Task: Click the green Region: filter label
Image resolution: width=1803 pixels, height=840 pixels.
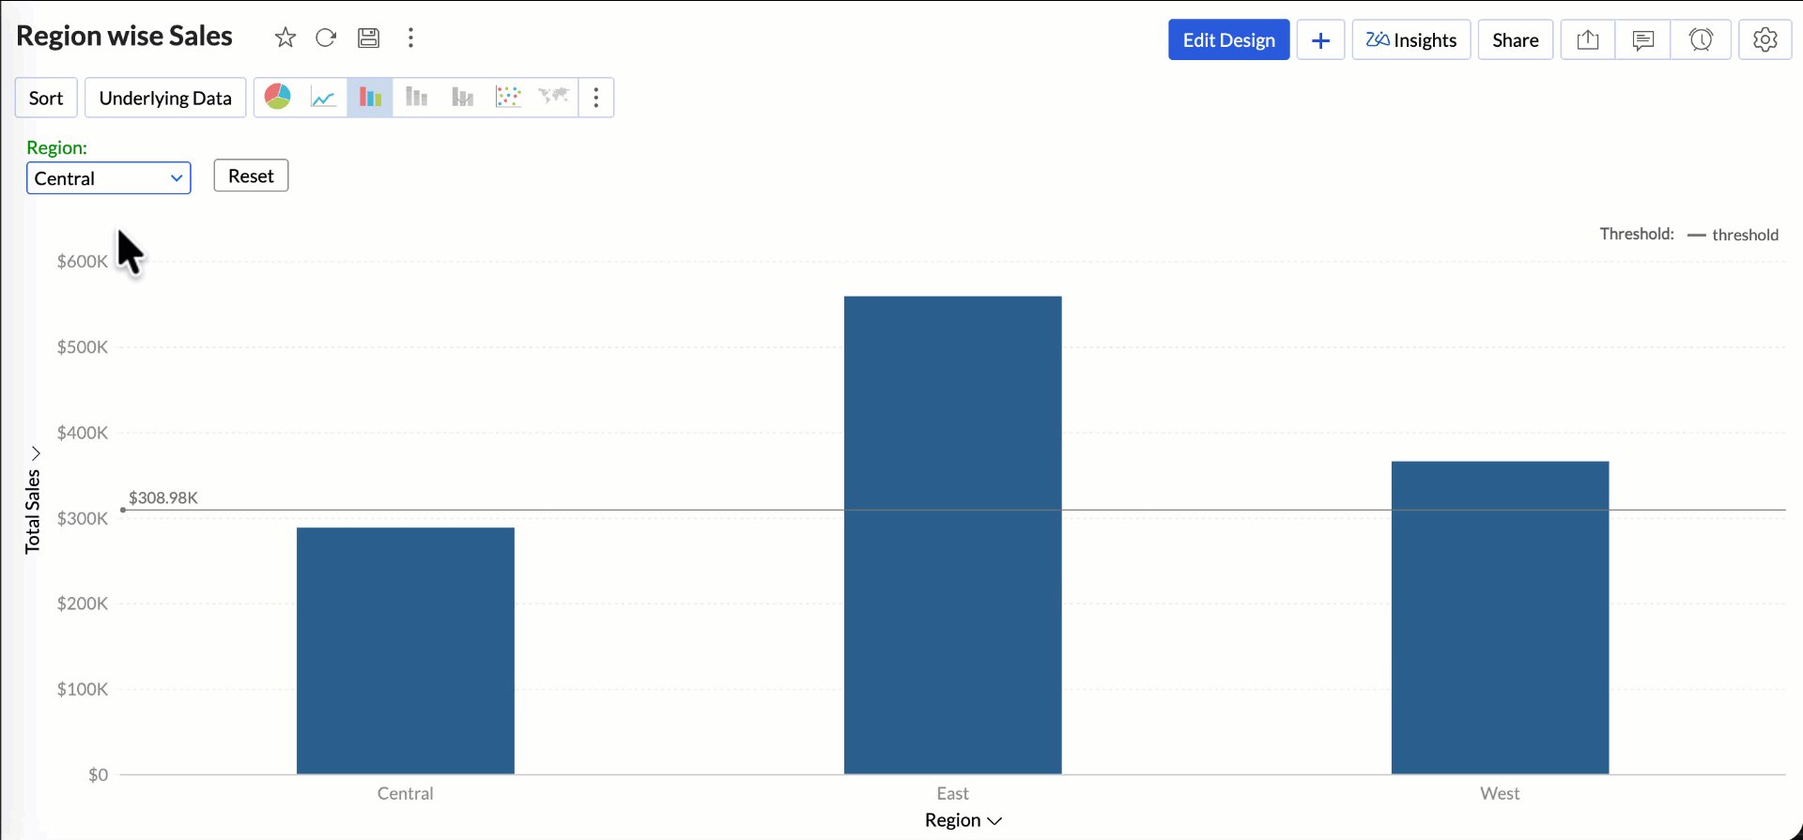Action: pyautogui.click(x=57, y=147)
